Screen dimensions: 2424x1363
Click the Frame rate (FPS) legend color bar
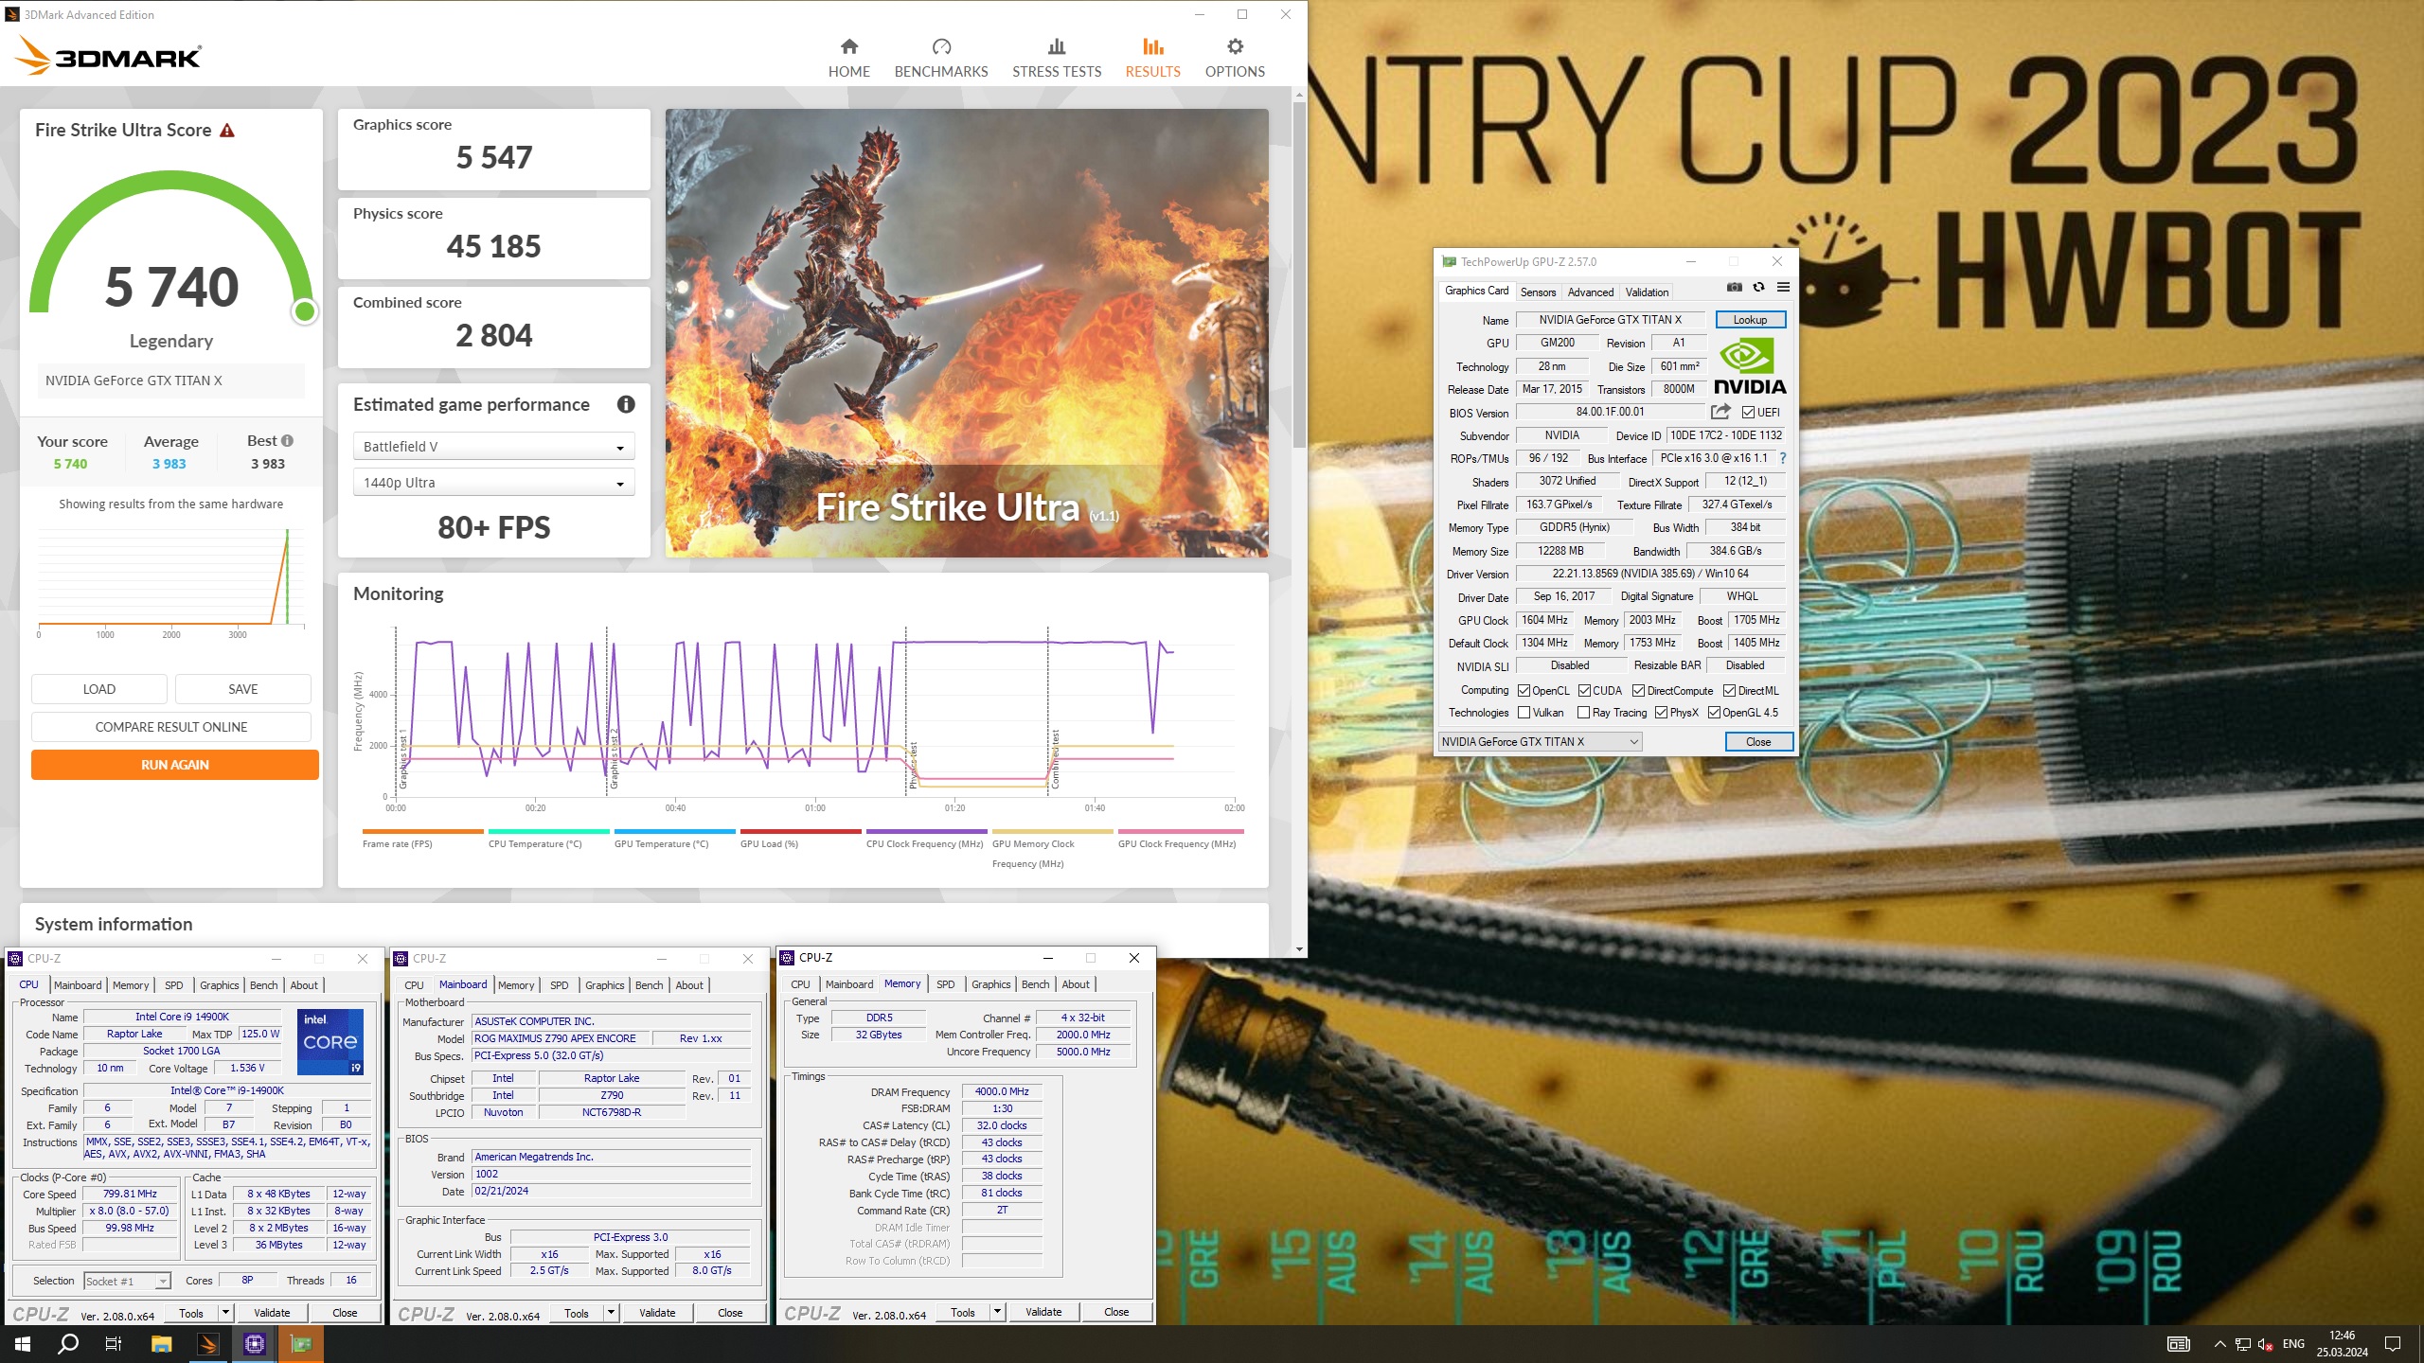point(423,832)
